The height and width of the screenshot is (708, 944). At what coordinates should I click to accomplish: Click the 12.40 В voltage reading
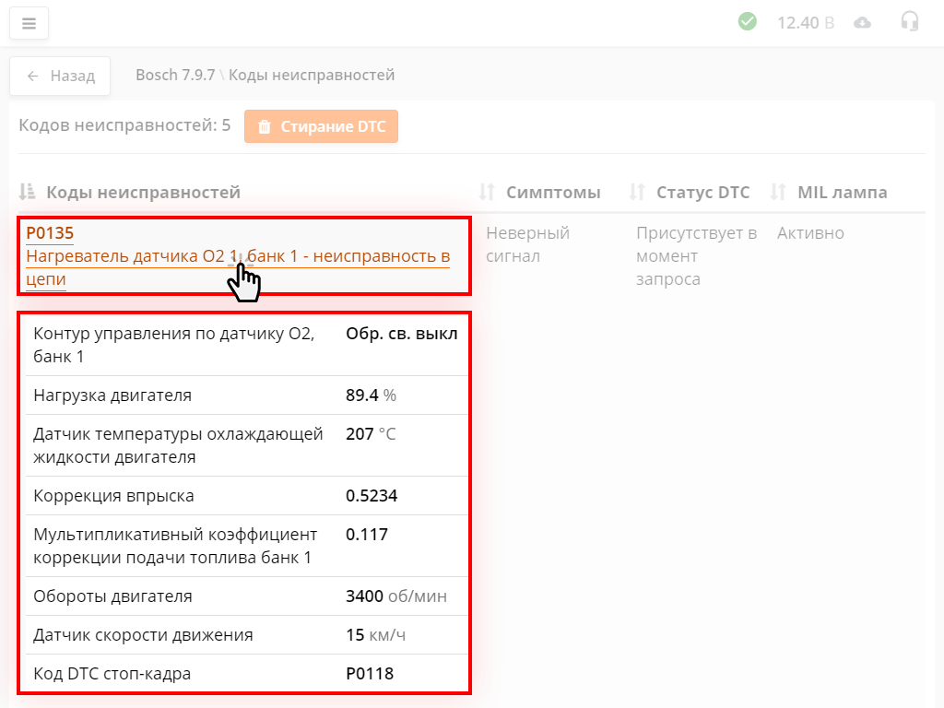tap(805, 22)
